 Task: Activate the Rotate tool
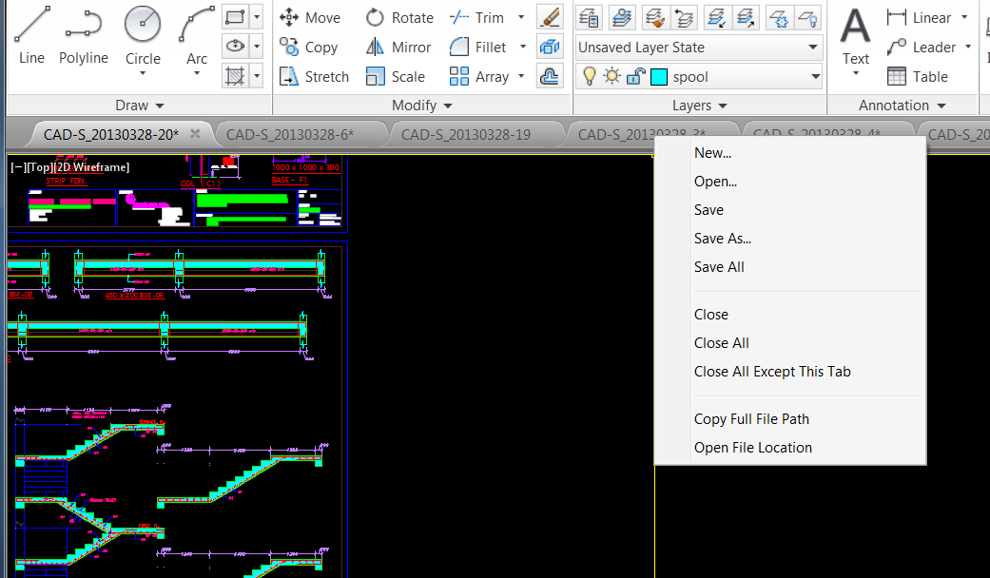(x=399, y=18)
